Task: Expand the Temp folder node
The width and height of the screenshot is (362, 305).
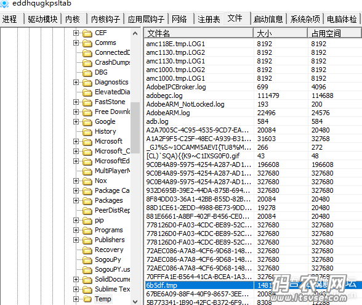Action: tap(76, 299)
